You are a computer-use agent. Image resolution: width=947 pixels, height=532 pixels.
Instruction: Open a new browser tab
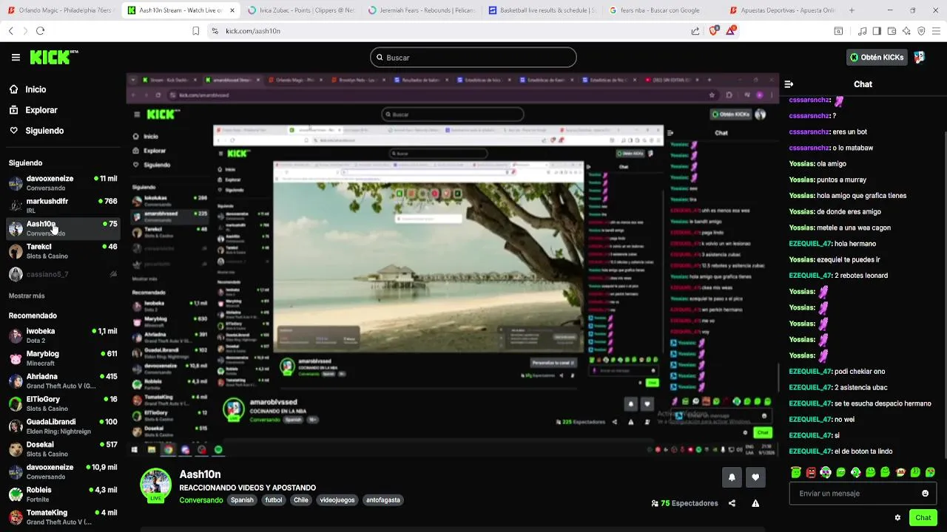point(852,10)
